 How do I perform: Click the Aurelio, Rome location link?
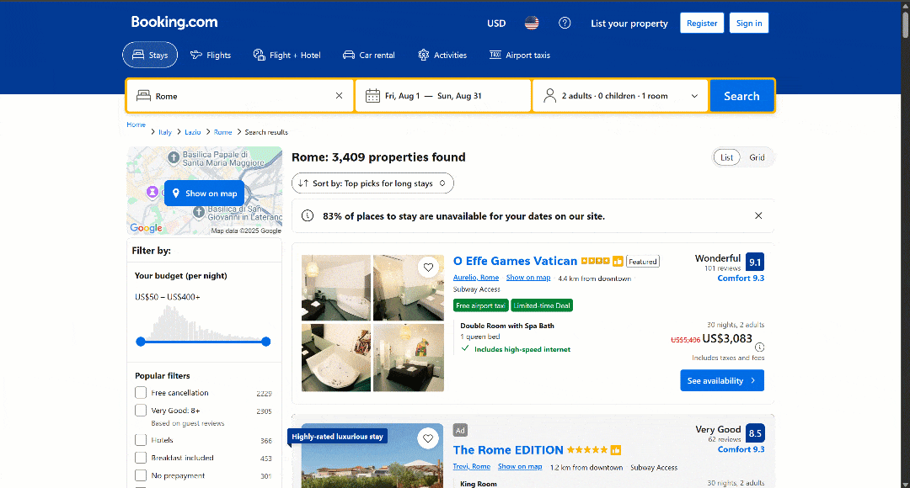point(476,278)
